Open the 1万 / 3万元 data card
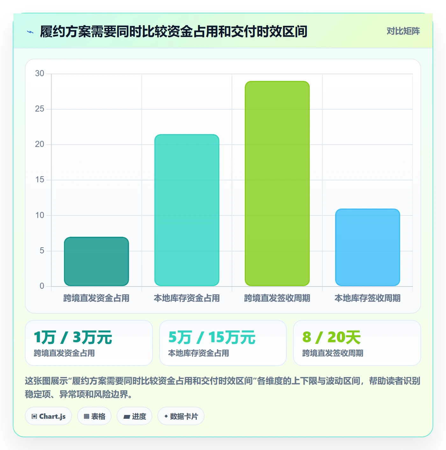The width and height of the screenshot is (446, 450). click(x=89, y=343)
